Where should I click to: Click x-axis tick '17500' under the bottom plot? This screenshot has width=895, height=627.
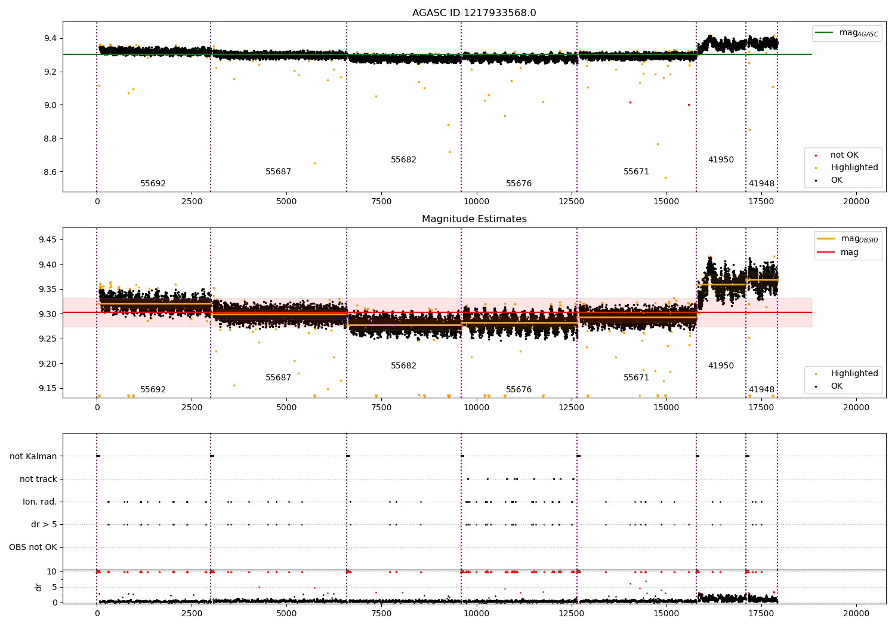[761, 614]
